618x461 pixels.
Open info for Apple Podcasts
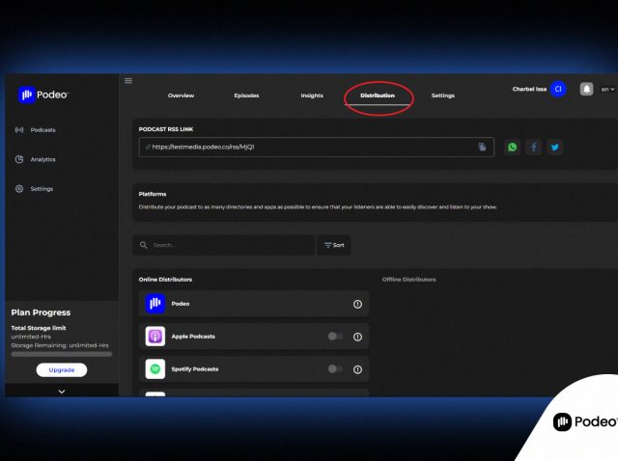click(x=357, y=337)
